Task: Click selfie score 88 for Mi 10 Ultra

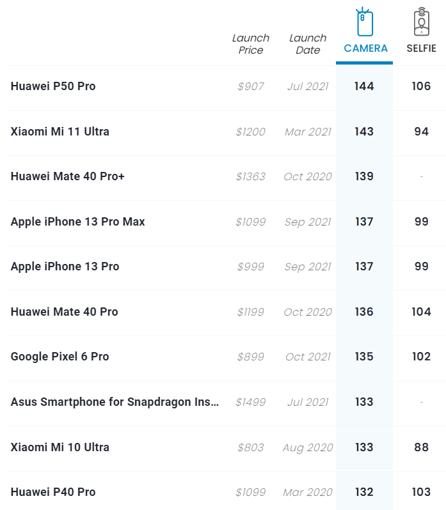Action: 421,447
